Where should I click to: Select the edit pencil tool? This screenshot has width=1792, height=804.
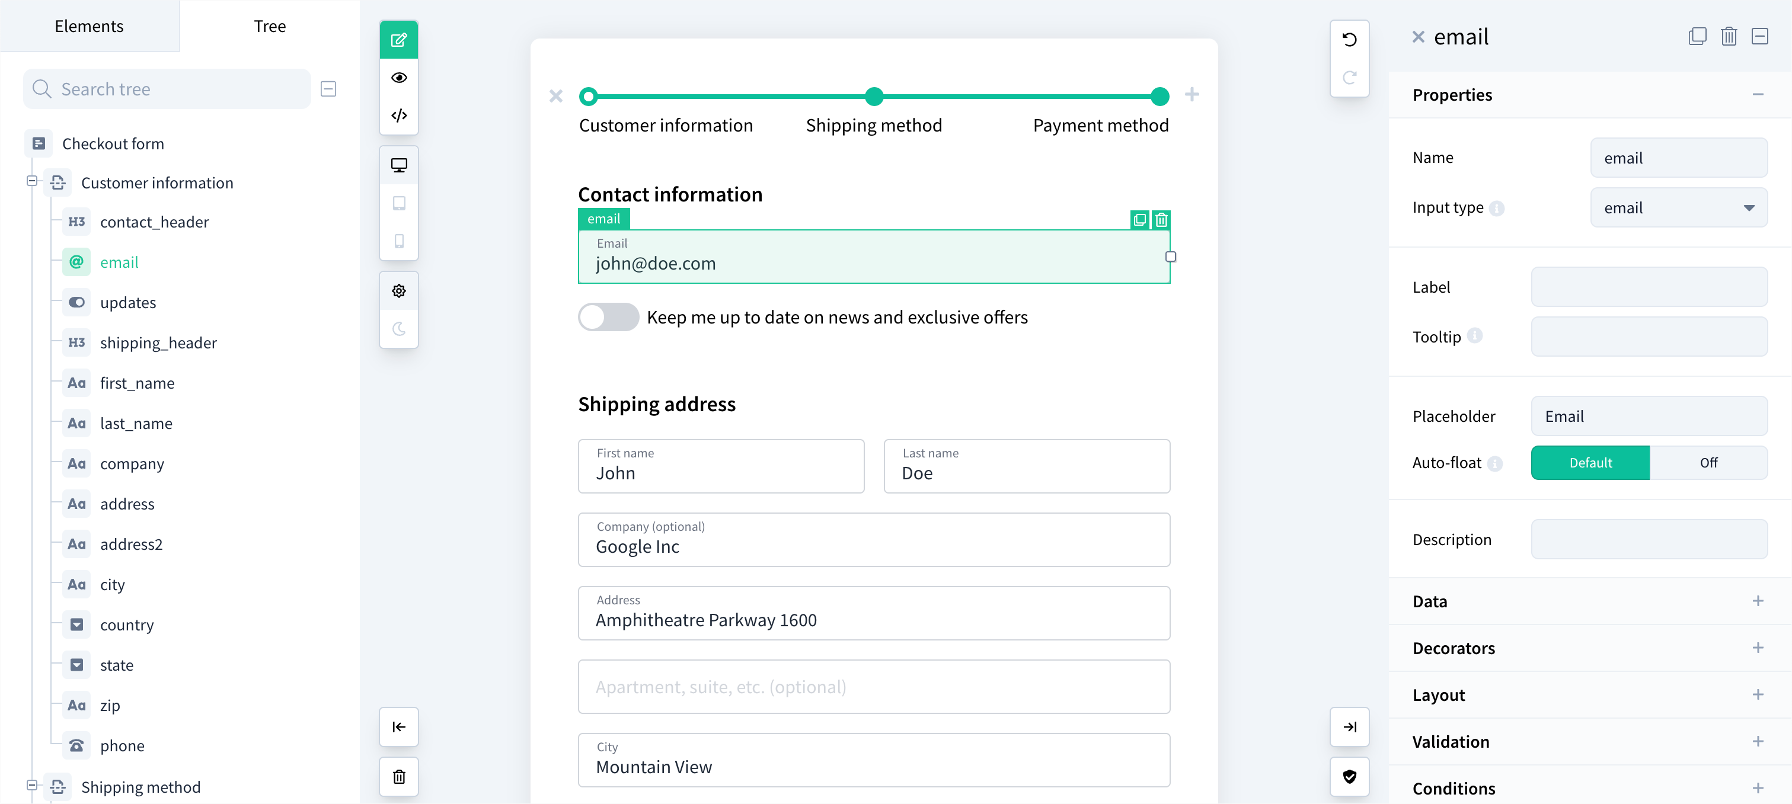pyautogui.click(x=398, y=40)
